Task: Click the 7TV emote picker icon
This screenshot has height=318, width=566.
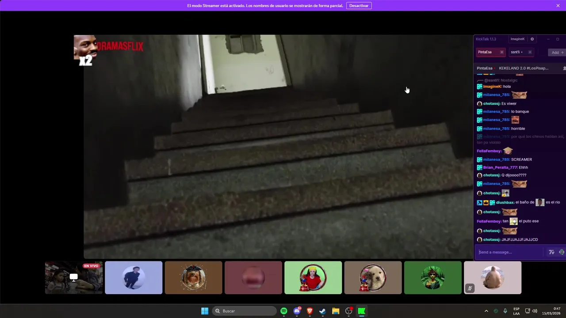Action: pos(551,252)
